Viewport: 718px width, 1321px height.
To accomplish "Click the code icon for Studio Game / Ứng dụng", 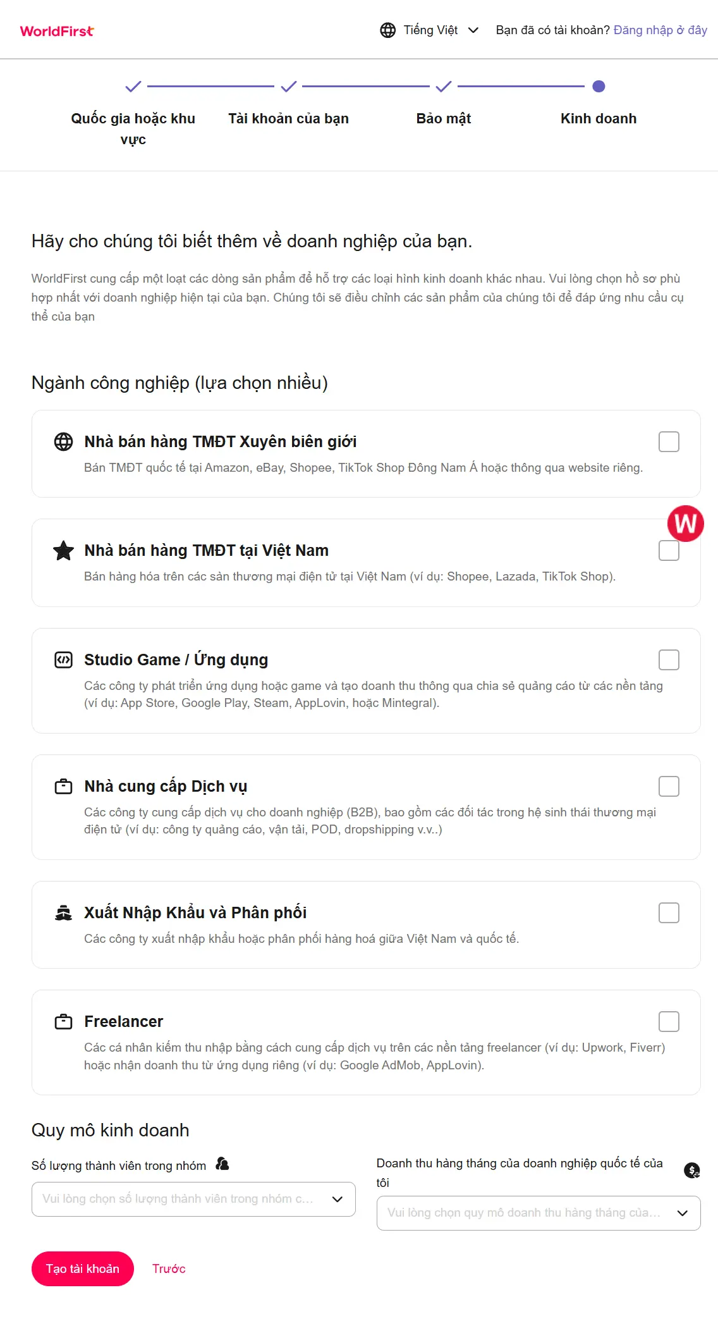I will (x=63, y=660).
